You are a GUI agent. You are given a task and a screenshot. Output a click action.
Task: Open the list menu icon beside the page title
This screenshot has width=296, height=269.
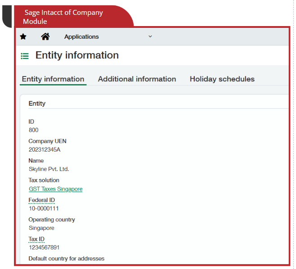click(25, 56)
